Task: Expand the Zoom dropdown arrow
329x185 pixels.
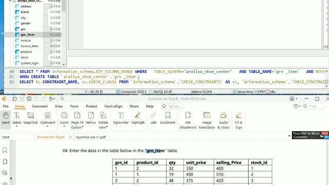Action: pyautogui.click(x=64, y=127)
